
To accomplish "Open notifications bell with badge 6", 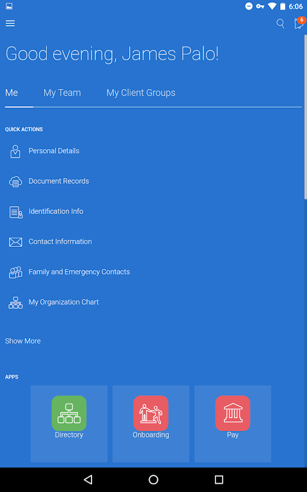I will pos(299,23).
